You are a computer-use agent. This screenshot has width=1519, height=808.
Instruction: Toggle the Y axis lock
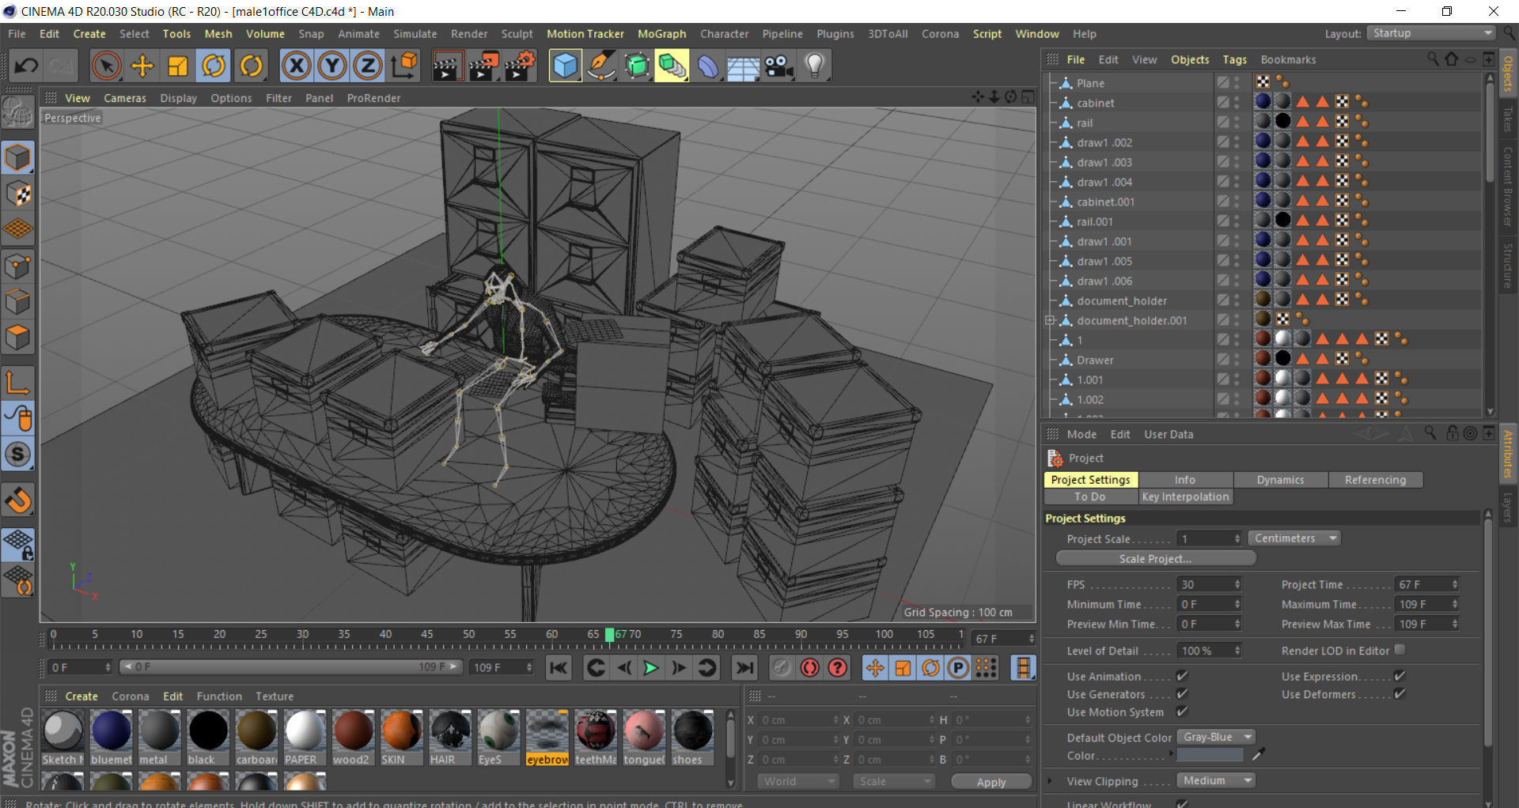(x=331, y=66)
